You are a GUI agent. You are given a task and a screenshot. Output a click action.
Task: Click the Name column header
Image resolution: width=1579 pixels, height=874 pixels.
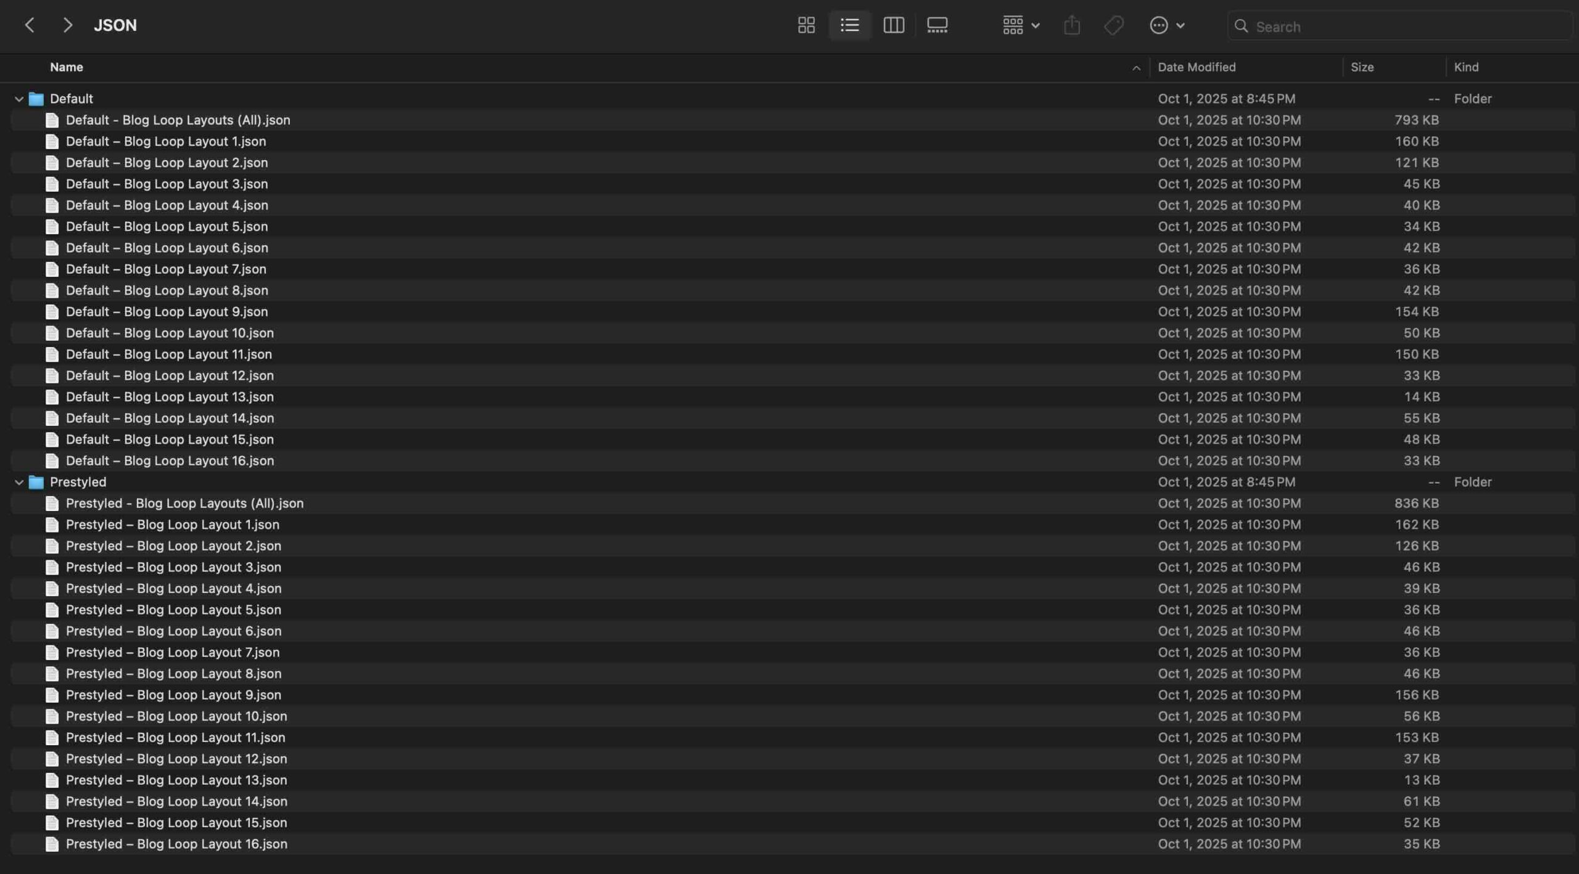tap(67, 67)
